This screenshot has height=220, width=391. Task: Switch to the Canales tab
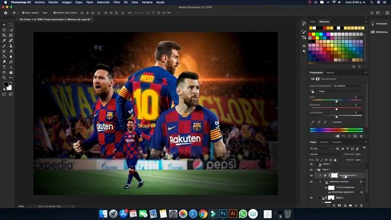324,142
